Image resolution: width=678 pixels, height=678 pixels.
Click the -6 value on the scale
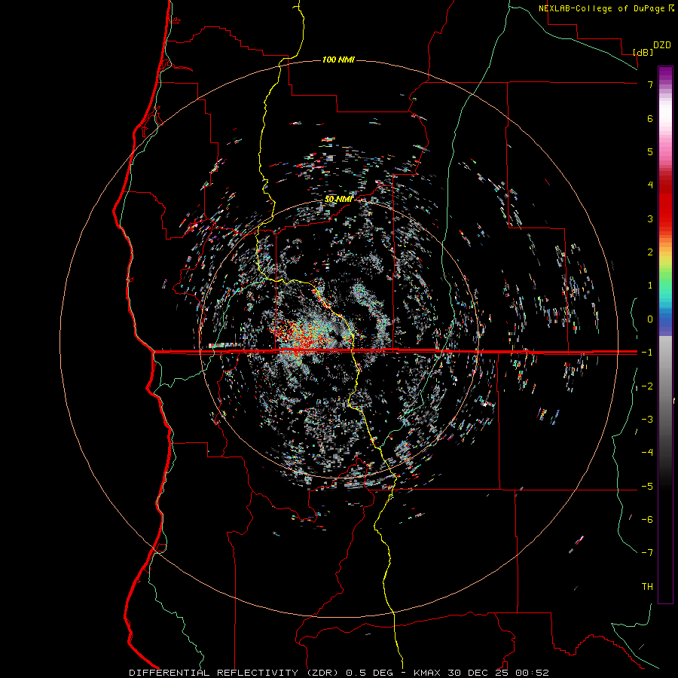click(647, 520)
